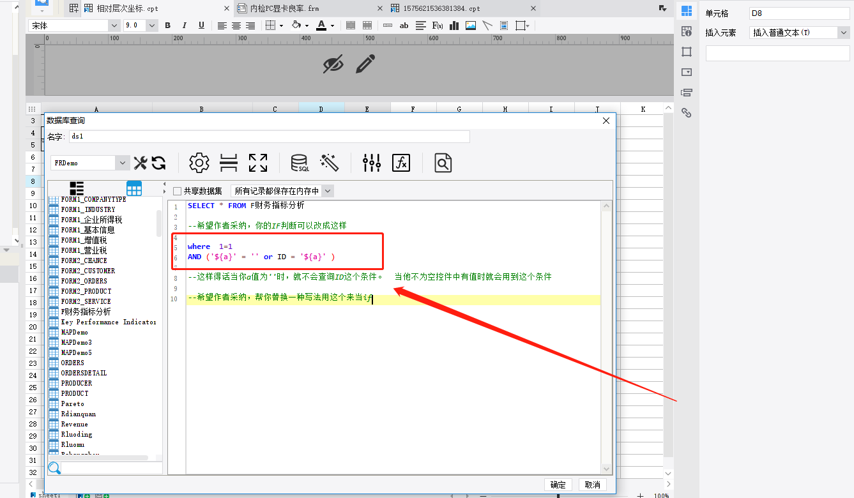Toggle italic formatting in toolbar
This screenshot has width=854, height=498.
(185, 26)
